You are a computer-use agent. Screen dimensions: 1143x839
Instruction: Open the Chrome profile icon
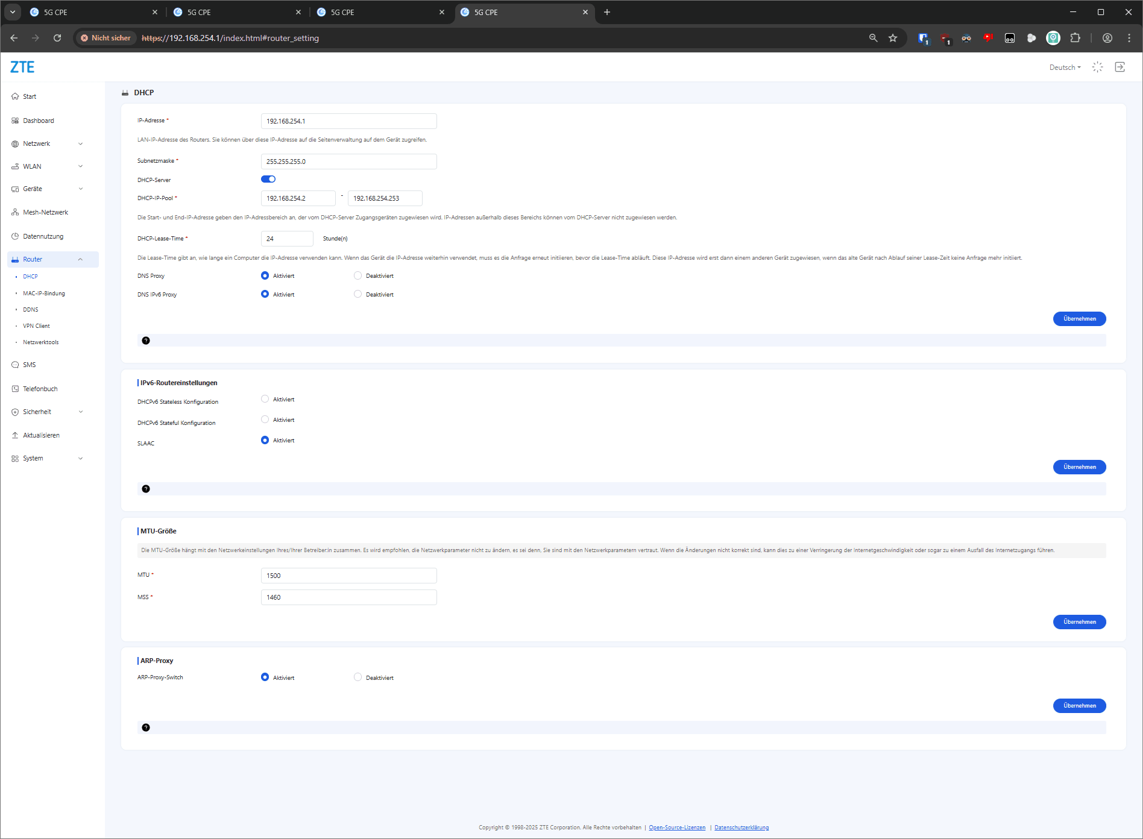[x=1107, y=38]
